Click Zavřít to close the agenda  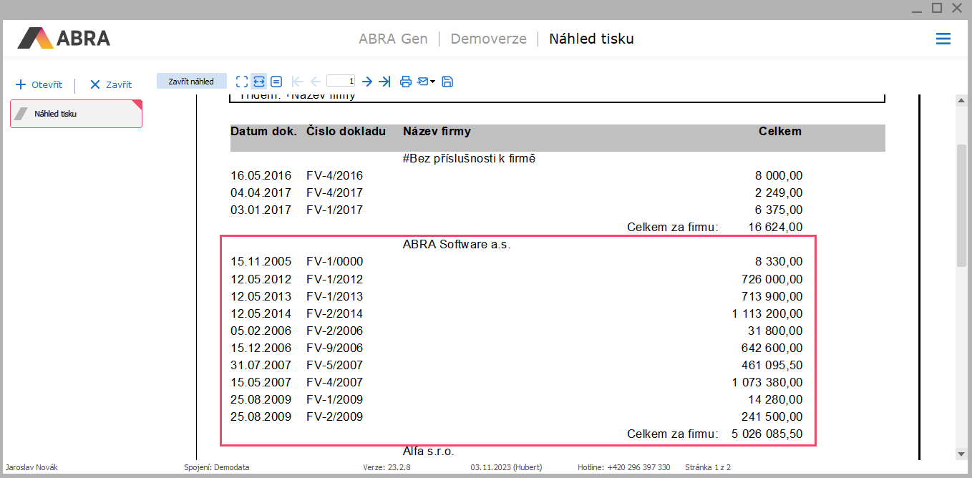point(111,84)
